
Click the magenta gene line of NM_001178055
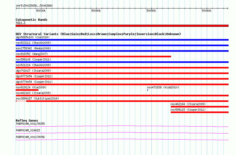(122, 126)
